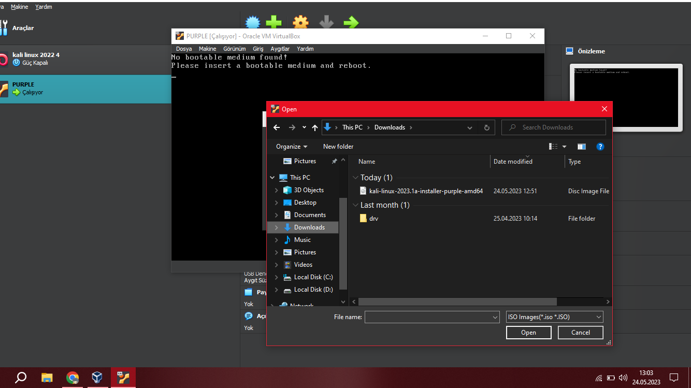Open Görünüm menu in VM window
Image resolution: width=691 pixels, height=388 pixels.
(x=235, y=49)
